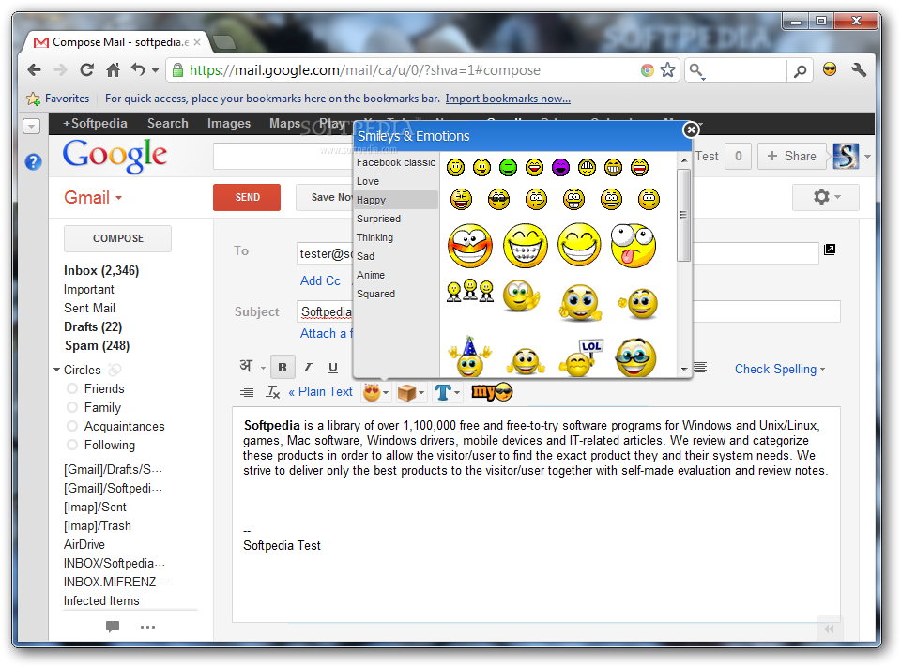Screen dimensions: 901x667
Task: Open the Gmail dropdown menu
Action: [x=93, y=198]
